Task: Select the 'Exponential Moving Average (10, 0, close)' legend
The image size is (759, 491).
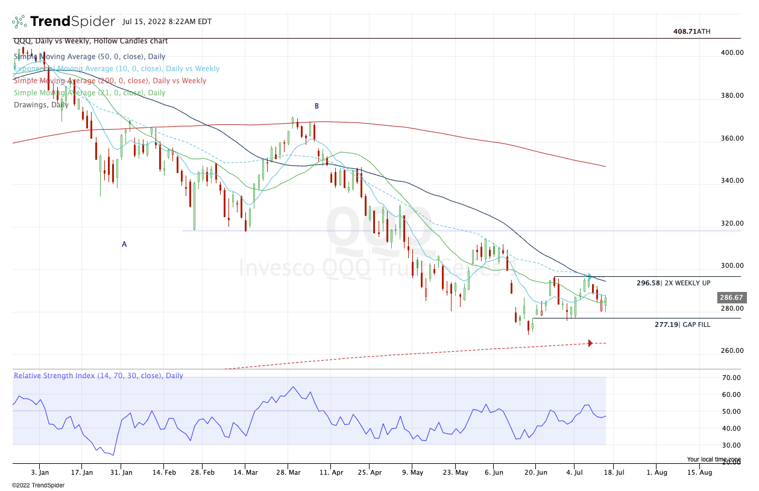Action: click(x=116, y=69)
